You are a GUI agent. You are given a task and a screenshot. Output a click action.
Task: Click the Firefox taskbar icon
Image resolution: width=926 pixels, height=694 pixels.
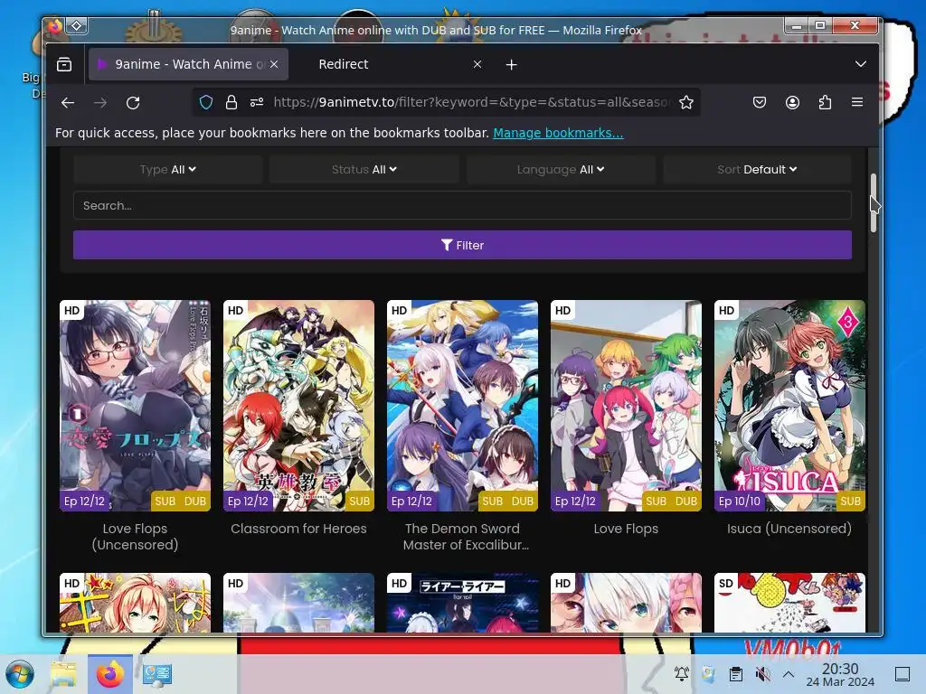tap(109, 674)
